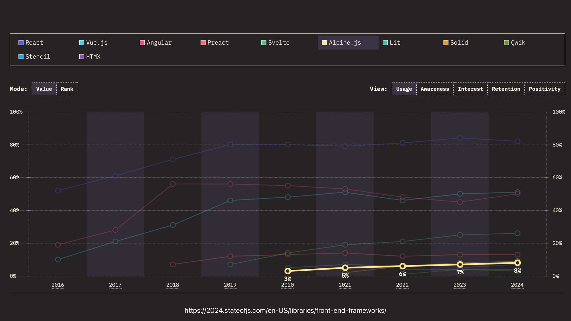This screenshot has height=321, width=571.
Task: Switch view to Awareness tab
Action: click(x=434, y=89)
